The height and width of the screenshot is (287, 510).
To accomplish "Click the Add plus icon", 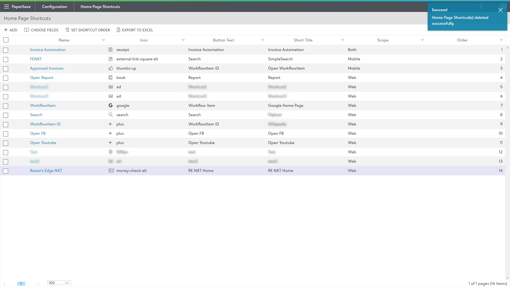I will tap(6, 30).
